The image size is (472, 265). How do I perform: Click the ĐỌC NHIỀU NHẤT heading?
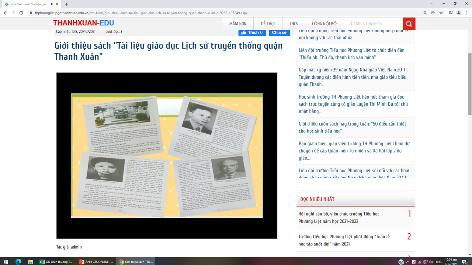click(x=317, y=199)
